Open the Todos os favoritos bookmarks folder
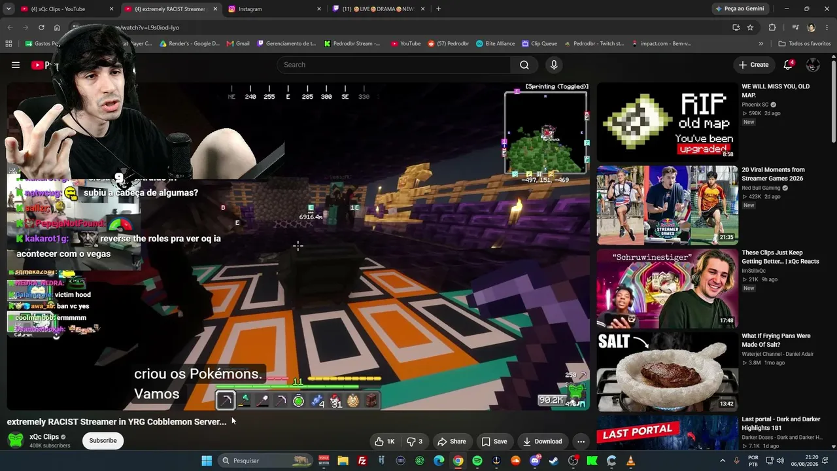Viewport: 837px width, 471px height. point(804,44)
